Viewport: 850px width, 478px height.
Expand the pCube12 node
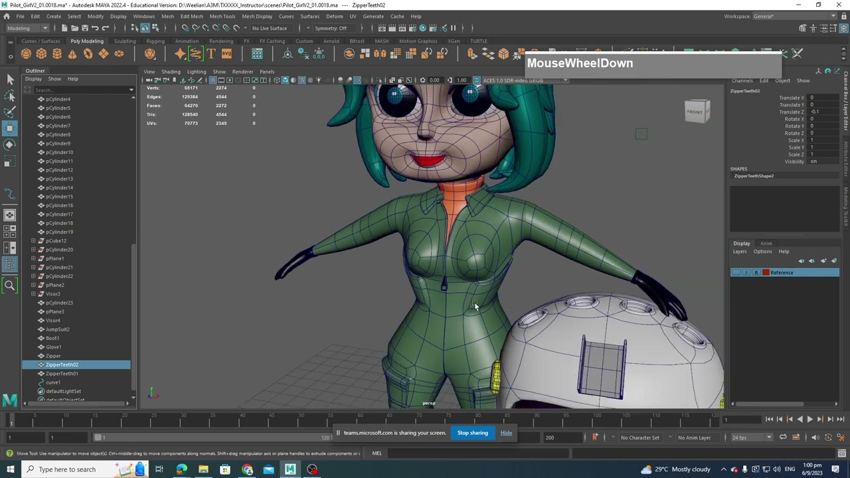(33, 241)
